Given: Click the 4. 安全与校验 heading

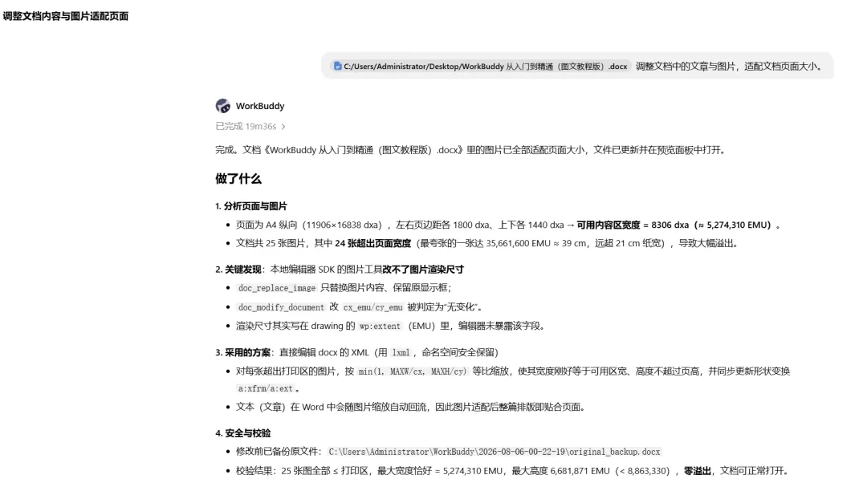Looking at the screenshot, I should tap(243, 432).
